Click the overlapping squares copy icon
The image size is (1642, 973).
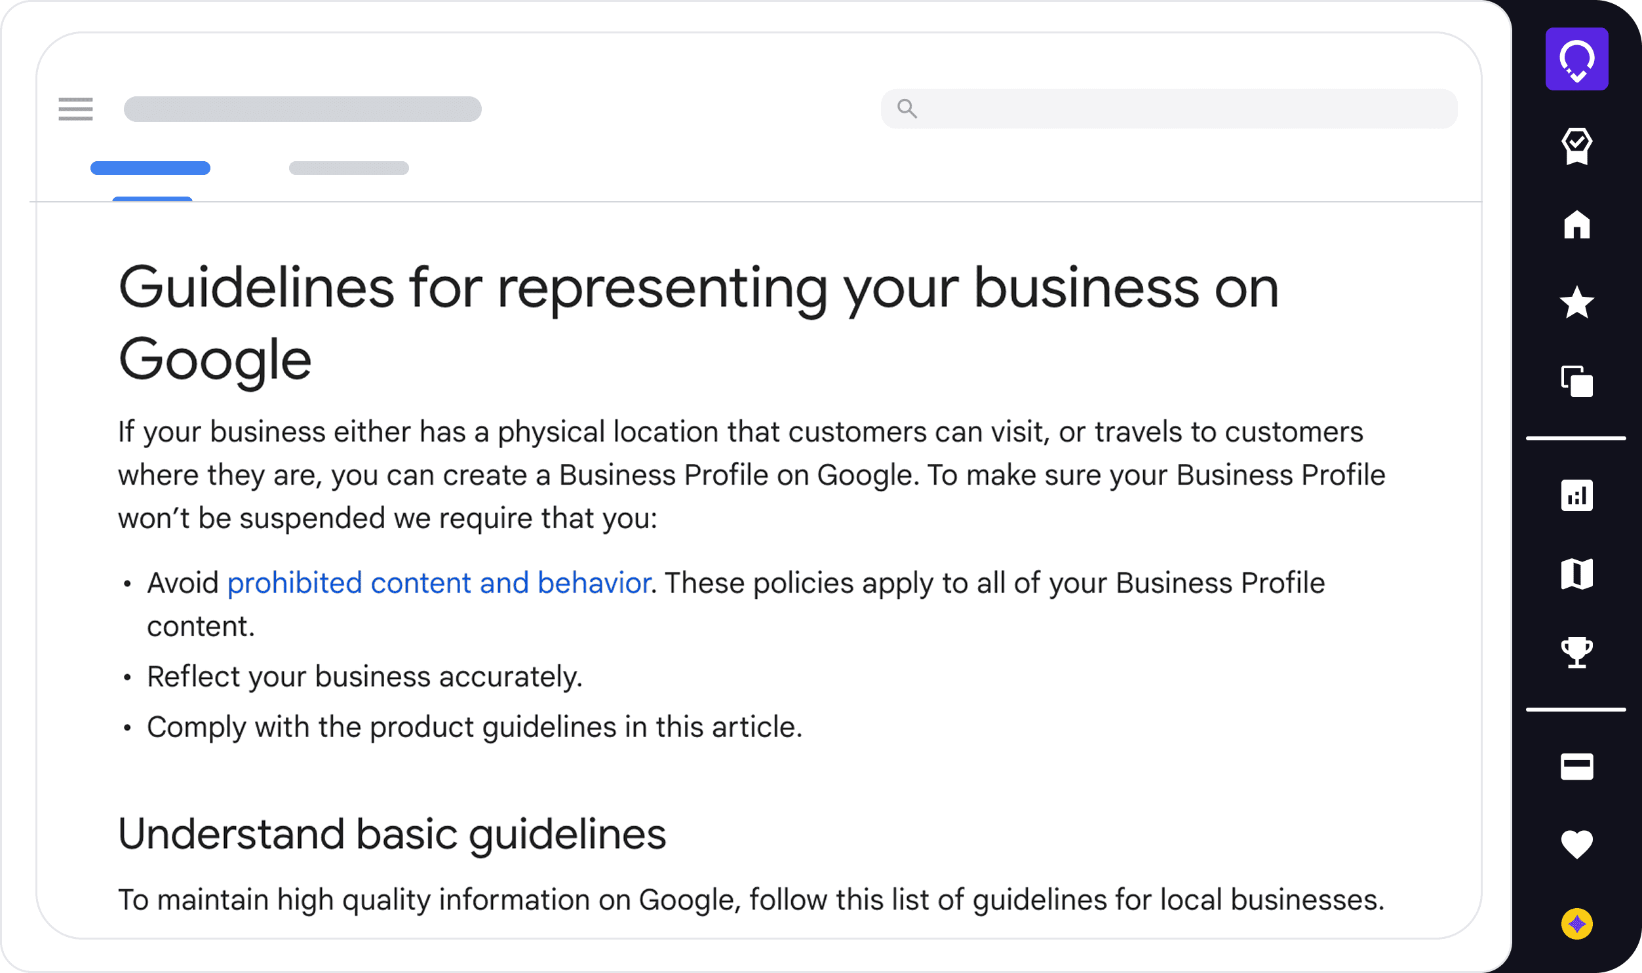[1576, 381]
